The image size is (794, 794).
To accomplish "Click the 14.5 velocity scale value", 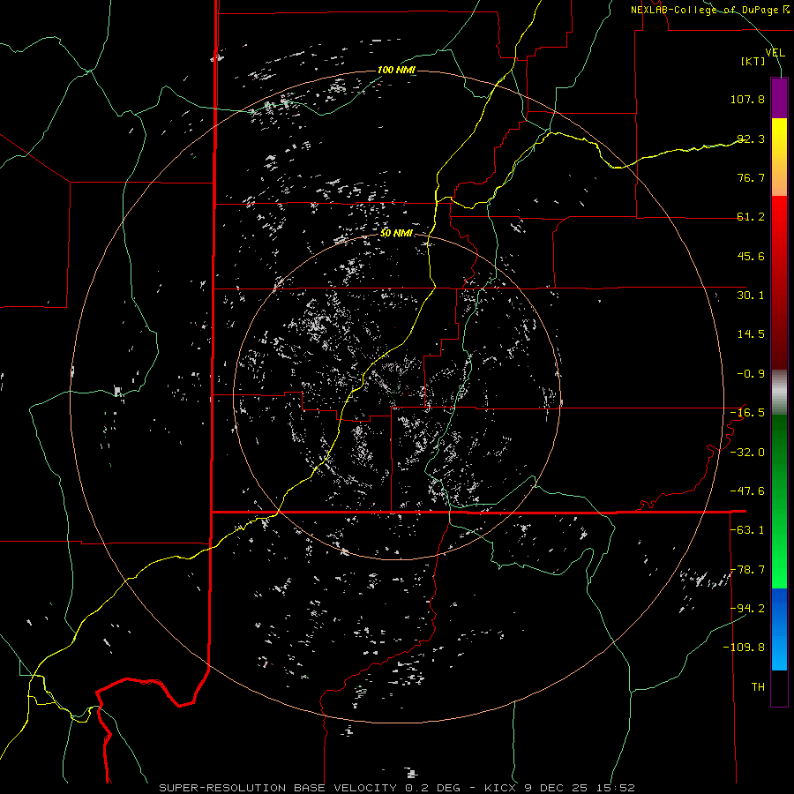I will (x=751, y=334).
